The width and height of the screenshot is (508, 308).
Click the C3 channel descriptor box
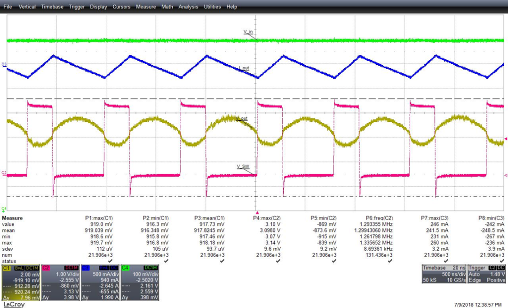pyautogui.click(x=100, y=282)
